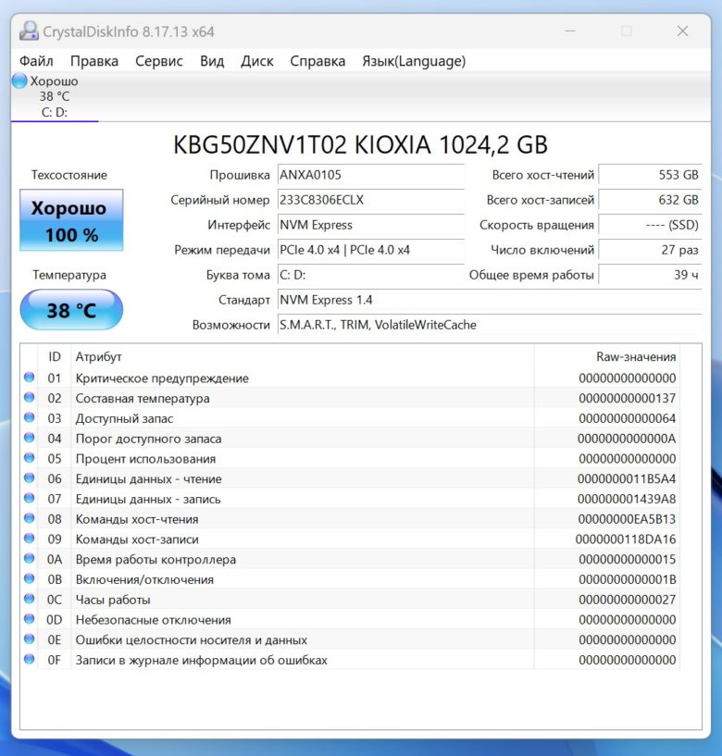Select the Единицы данных - запись attribute name
This screenshot has width=722, height=756.
coord(148,499)
